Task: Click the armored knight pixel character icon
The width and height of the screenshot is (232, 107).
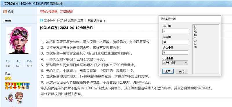Action: coord(10,97)
